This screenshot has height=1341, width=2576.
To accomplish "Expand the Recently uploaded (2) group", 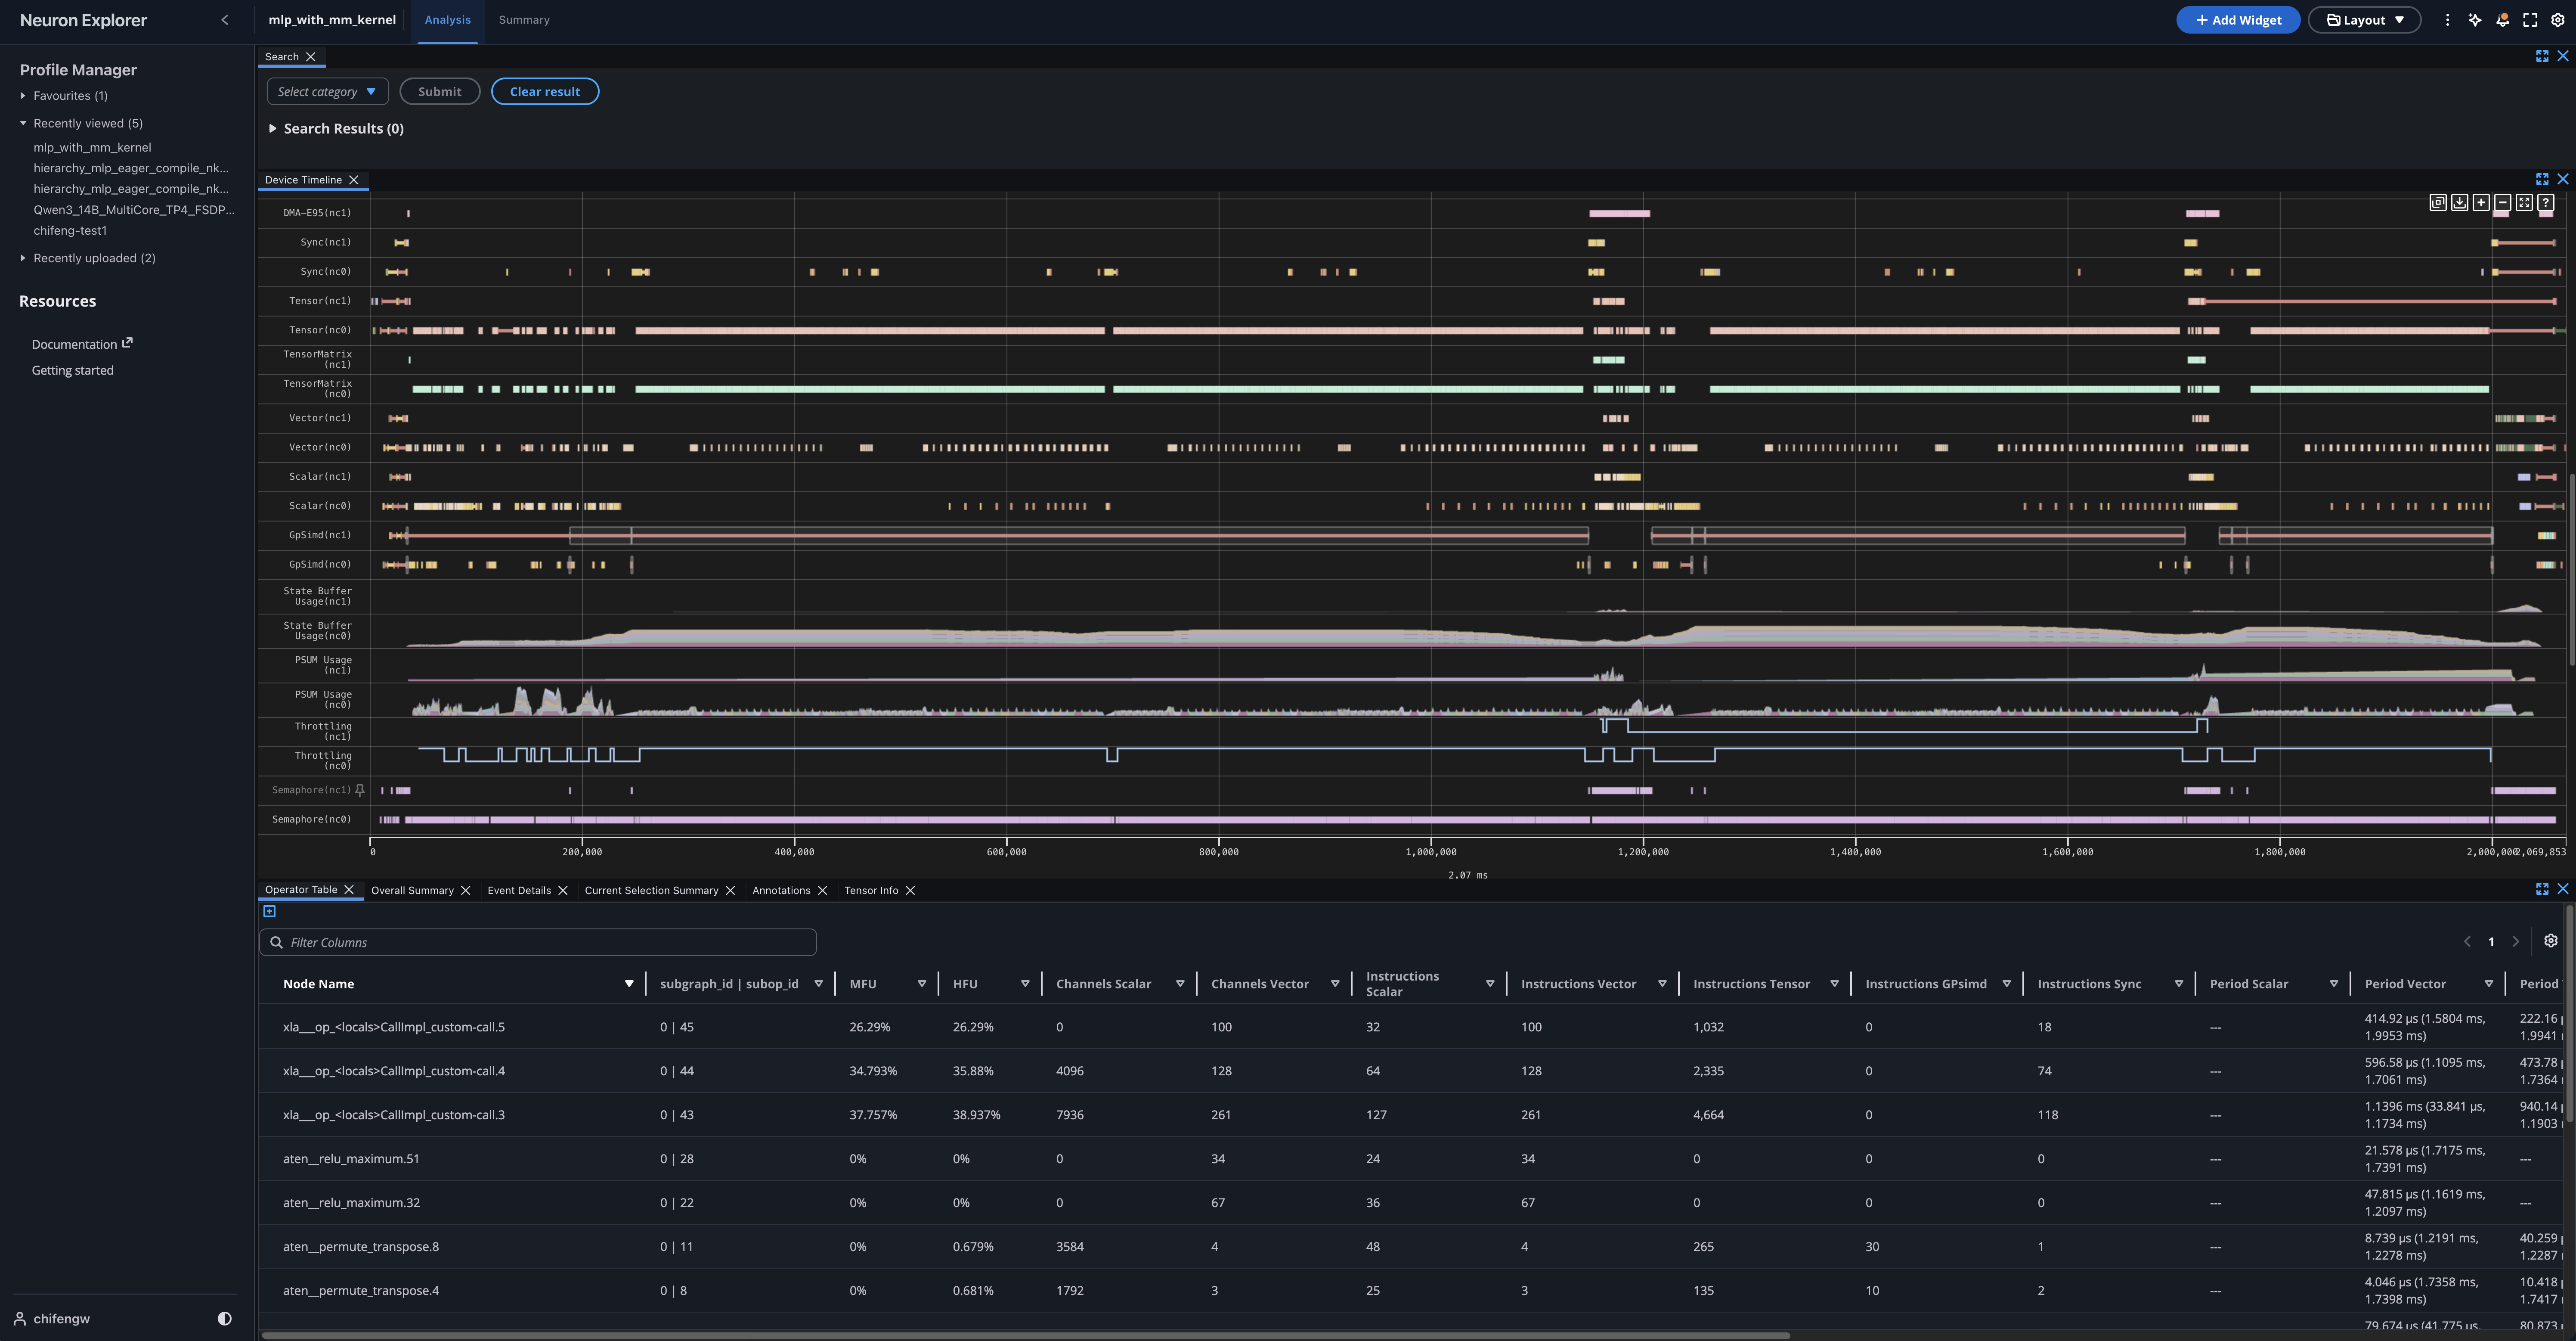I will point(23,258).
